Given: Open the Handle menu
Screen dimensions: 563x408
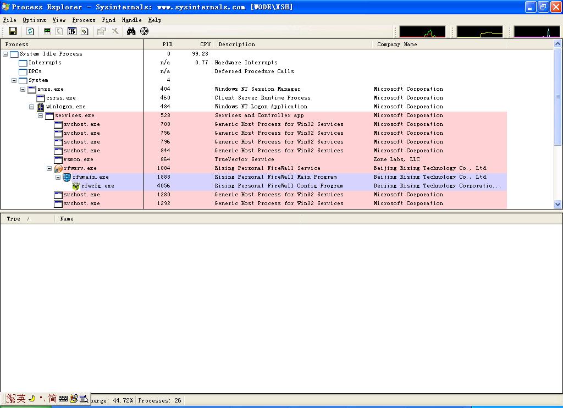Looking at the screenshot, I should [132, 20].
